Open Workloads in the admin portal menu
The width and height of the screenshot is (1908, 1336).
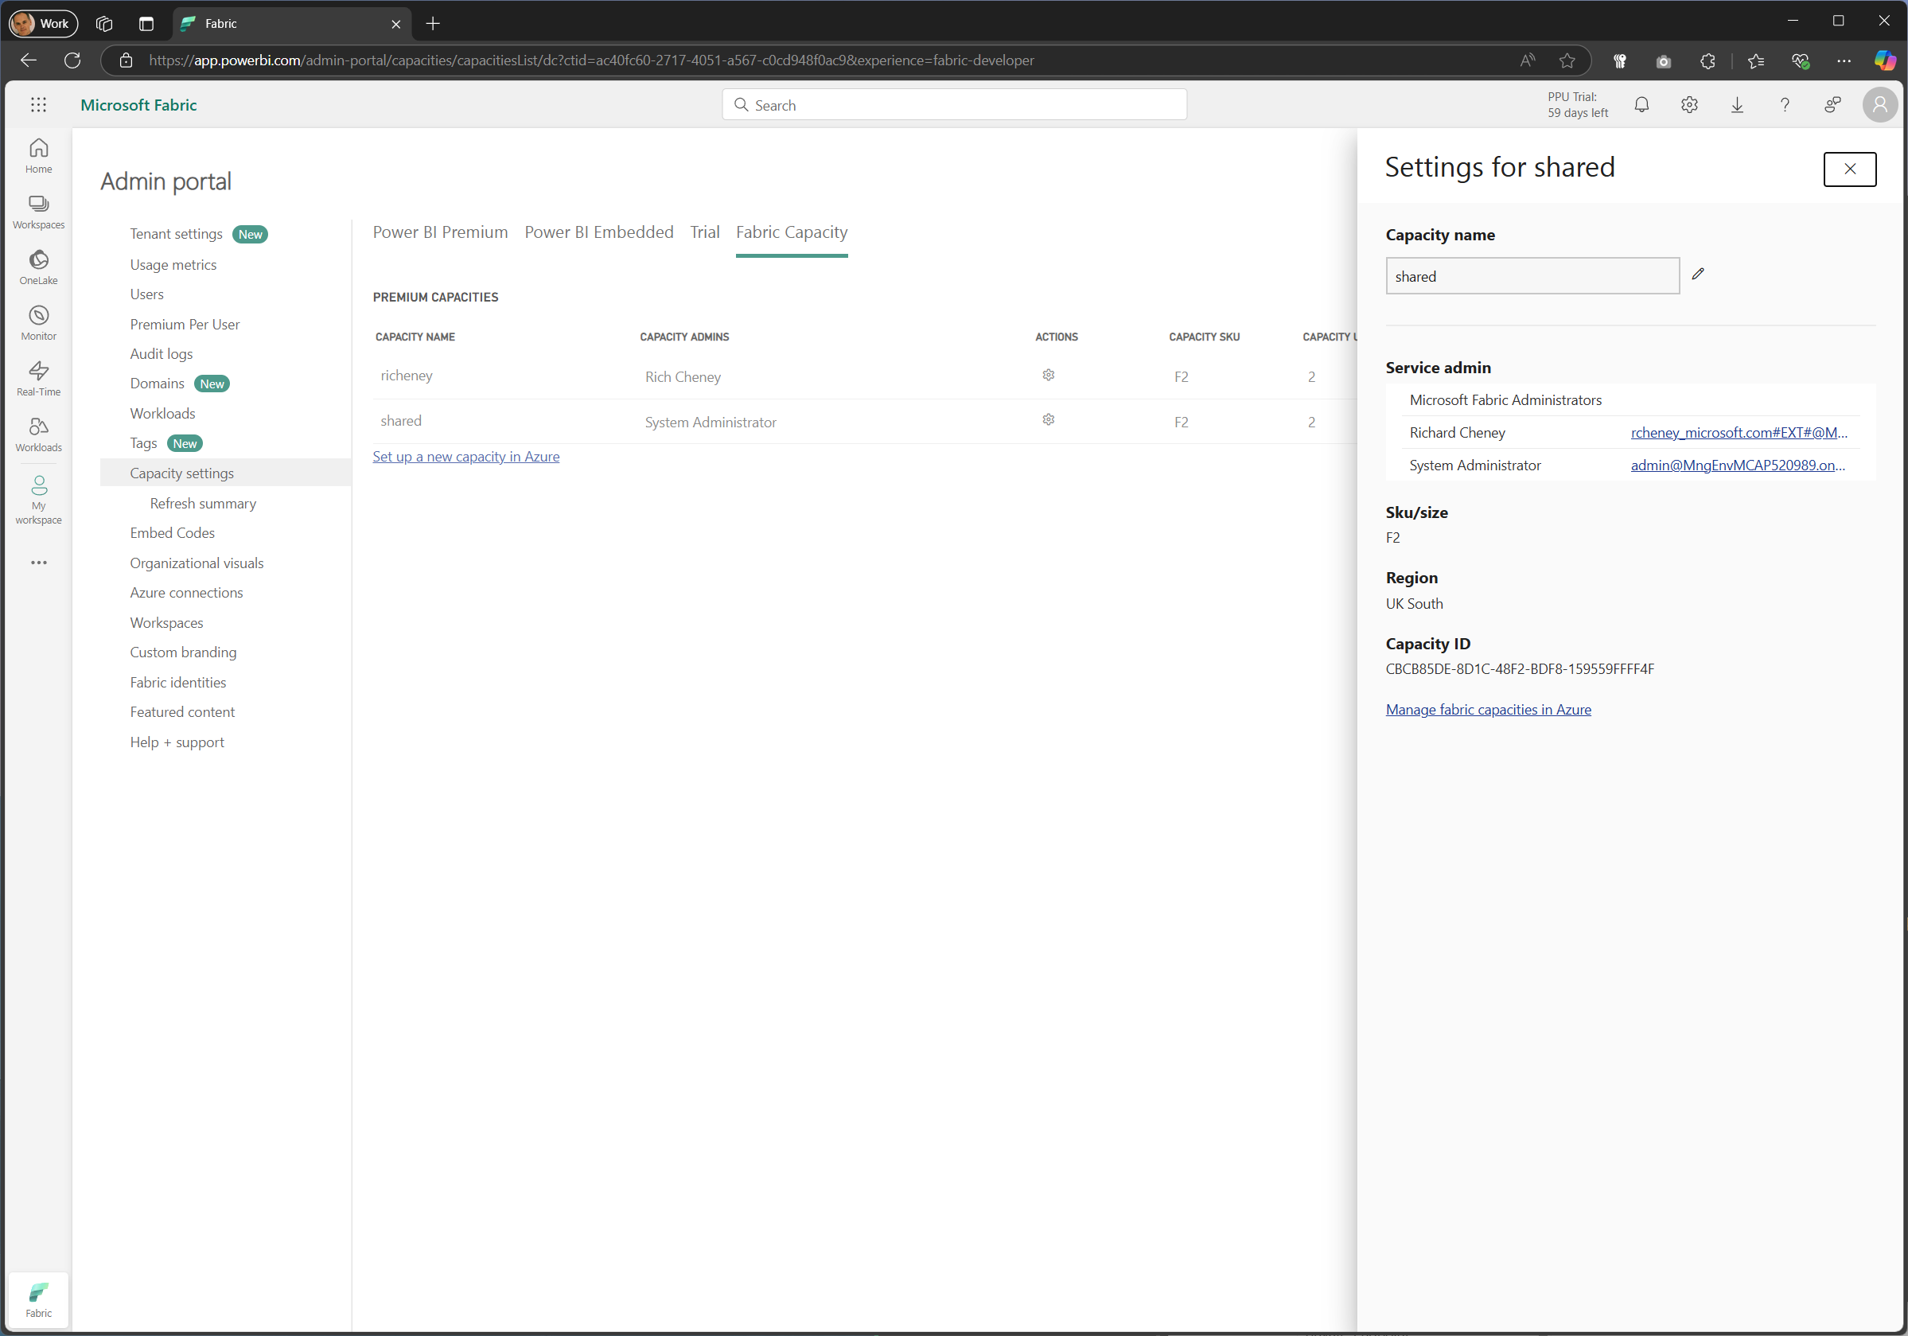click(162, 413)
